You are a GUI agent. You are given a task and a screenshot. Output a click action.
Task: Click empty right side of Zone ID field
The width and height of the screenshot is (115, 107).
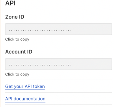[92, 29]
